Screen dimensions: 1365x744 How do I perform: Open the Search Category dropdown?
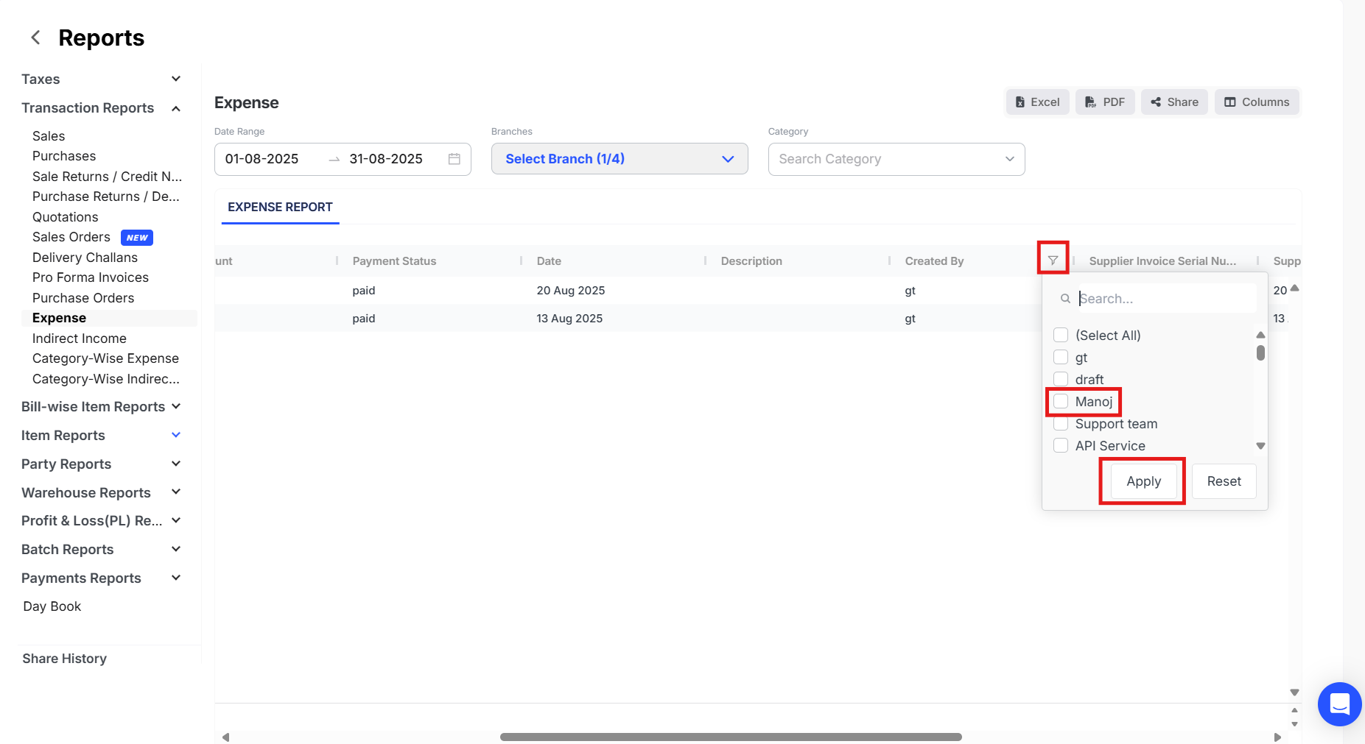(x=896, y=159)
